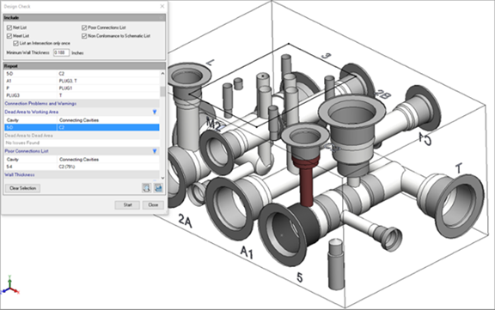Click the Minimum Wall Thickness input field
The height and width of the screenshot is (310, 495).
pos(61,52)
